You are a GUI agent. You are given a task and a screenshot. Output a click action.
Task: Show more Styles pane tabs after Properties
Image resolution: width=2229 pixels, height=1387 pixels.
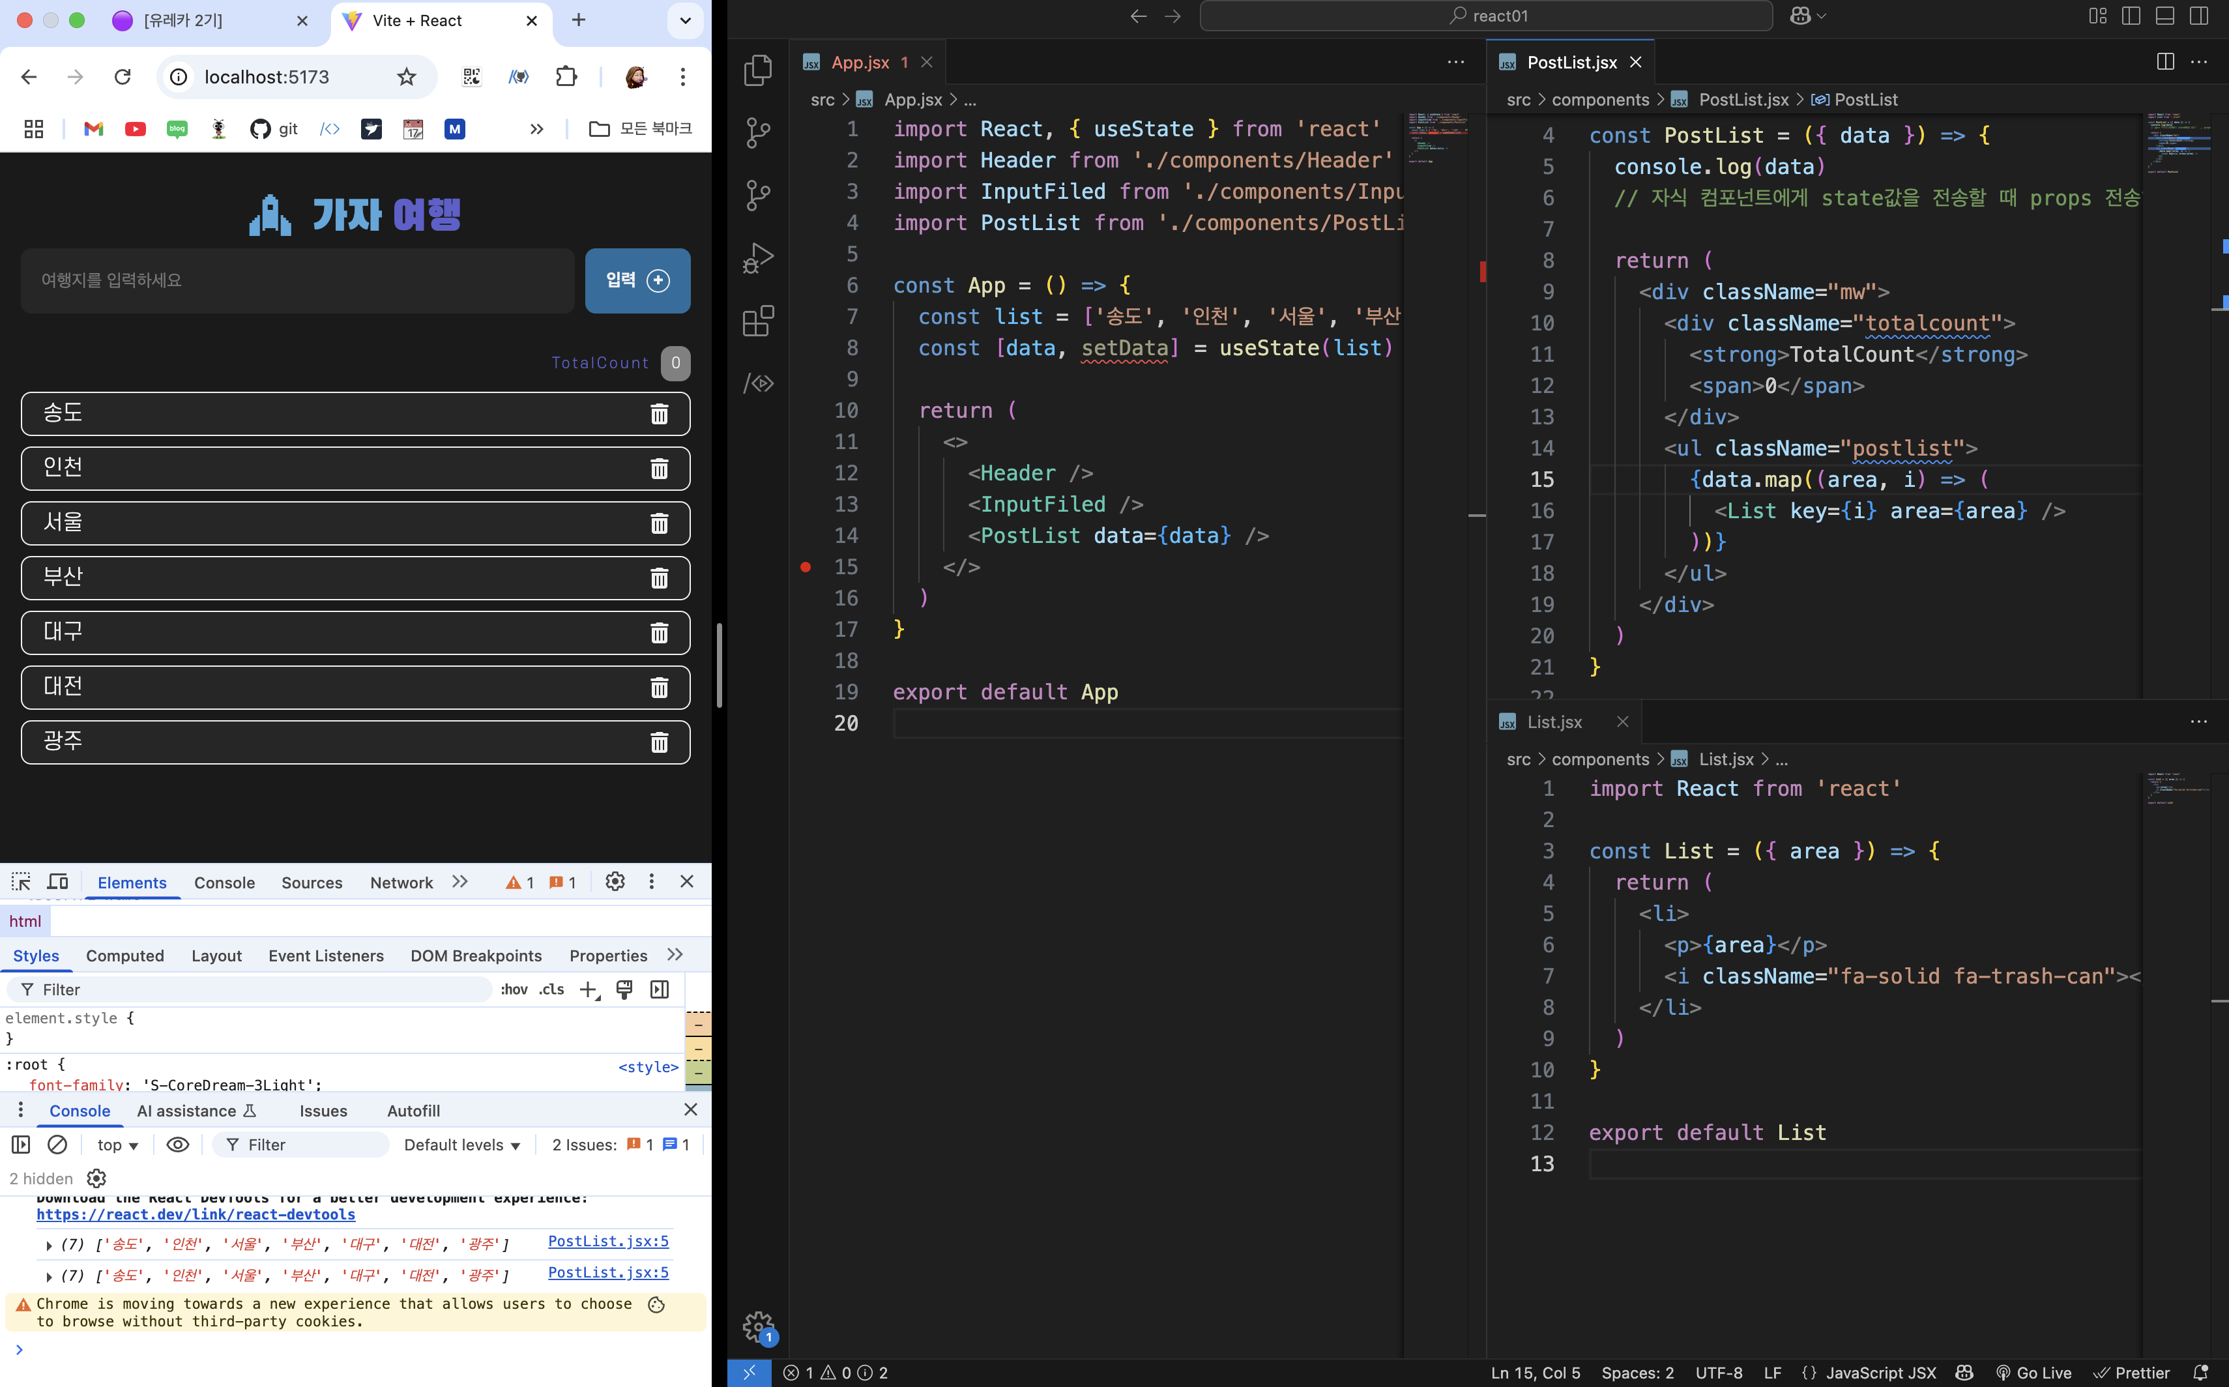(675, 954)
